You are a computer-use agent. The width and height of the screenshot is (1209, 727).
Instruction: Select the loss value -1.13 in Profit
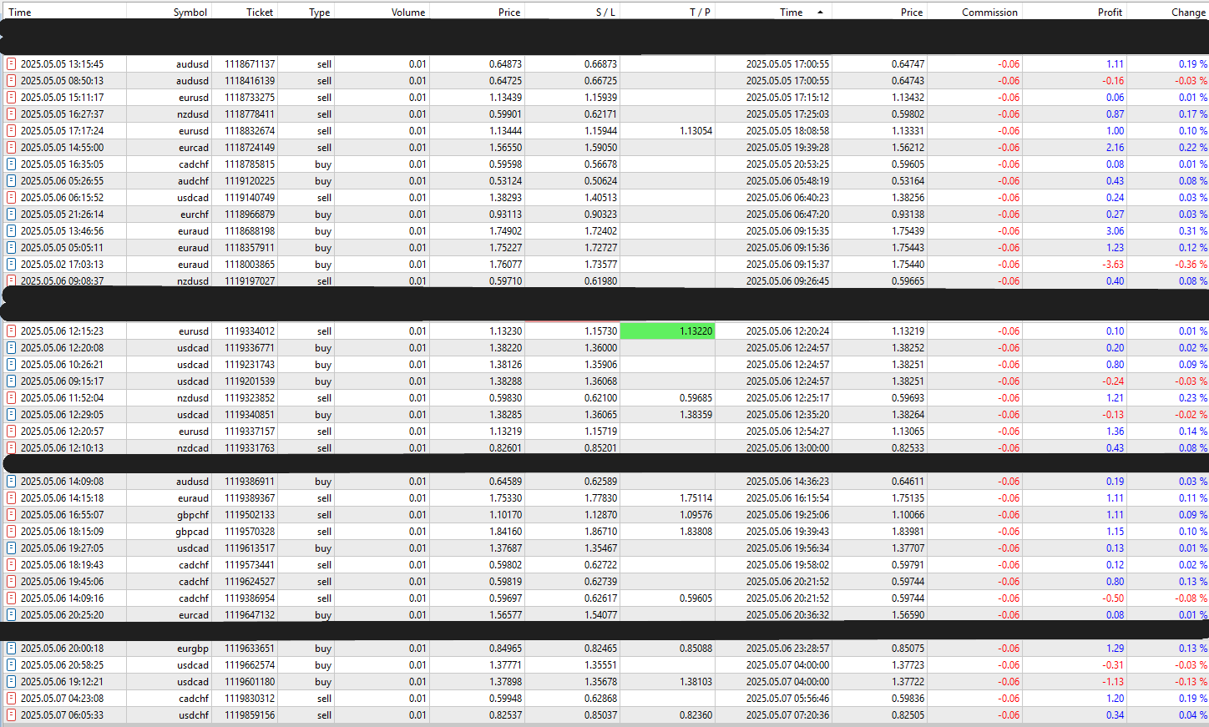[x=1113, y=682]
